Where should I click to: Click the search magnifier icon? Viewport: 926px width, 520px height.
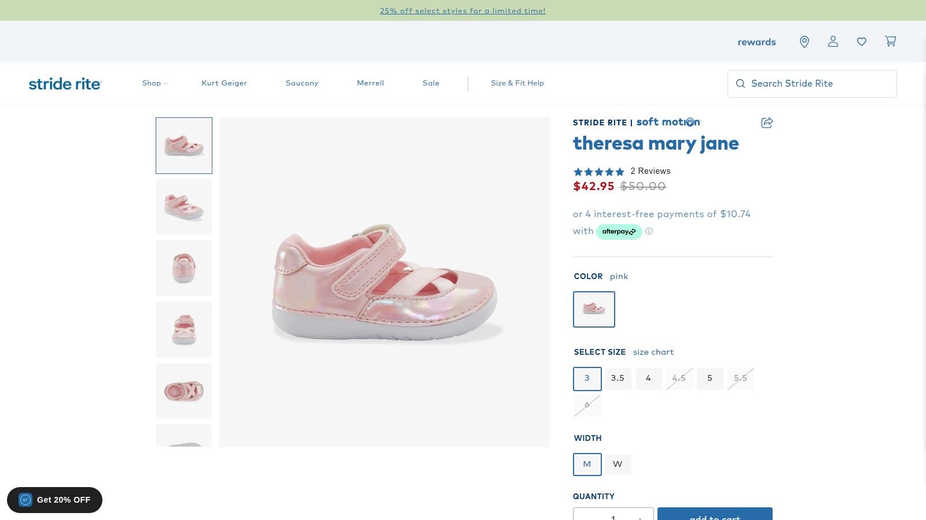coord(740,83)
